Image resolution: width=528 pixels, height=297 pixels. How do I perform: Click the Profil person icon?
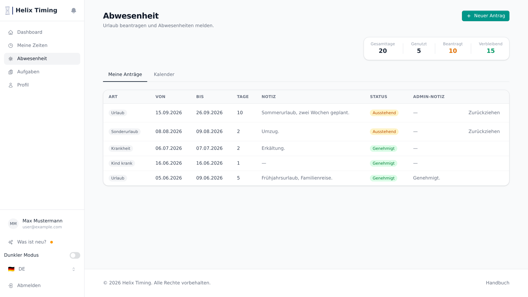click(11, 85)
